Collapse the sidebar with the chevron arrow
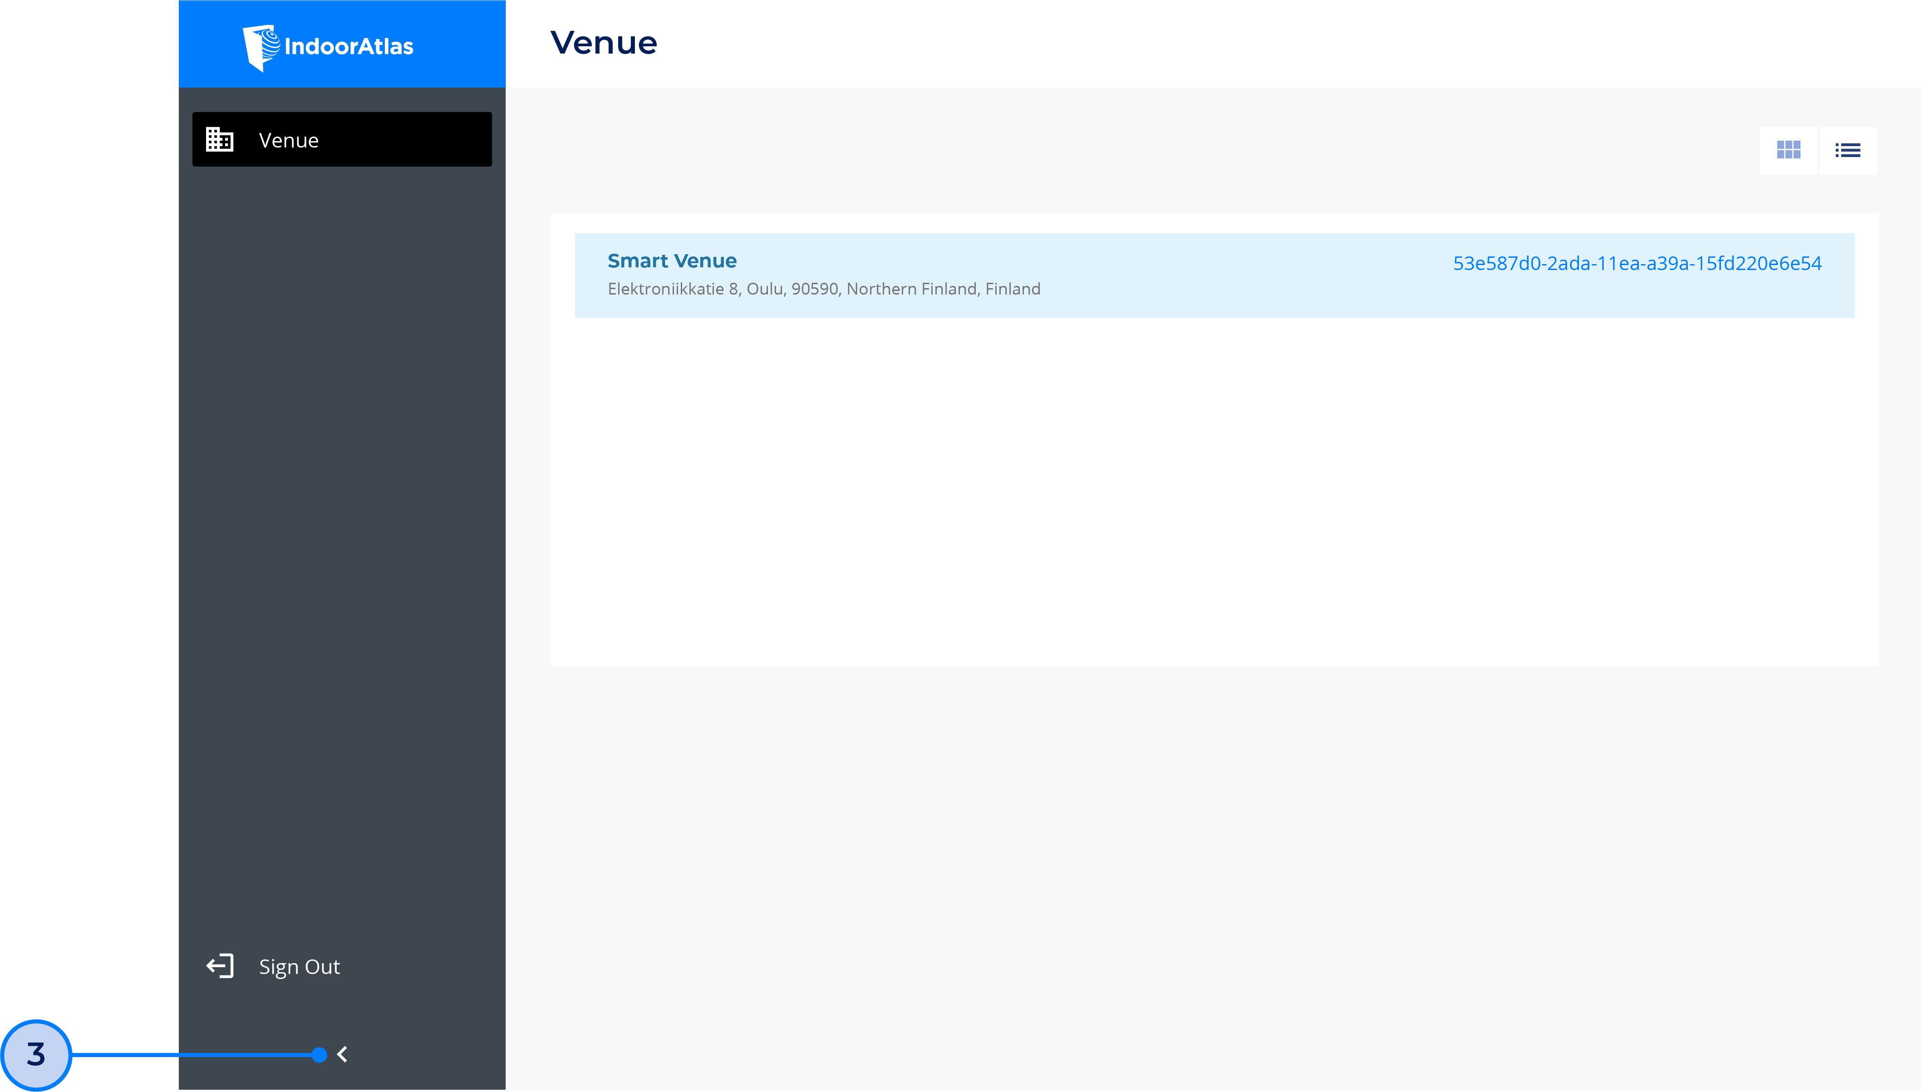 tap(343, 1054)
